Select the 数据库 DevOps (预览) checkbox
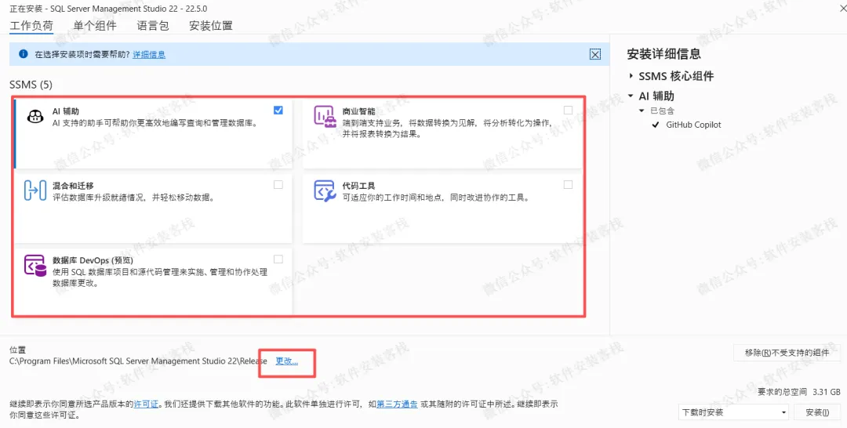 (278, 259)
